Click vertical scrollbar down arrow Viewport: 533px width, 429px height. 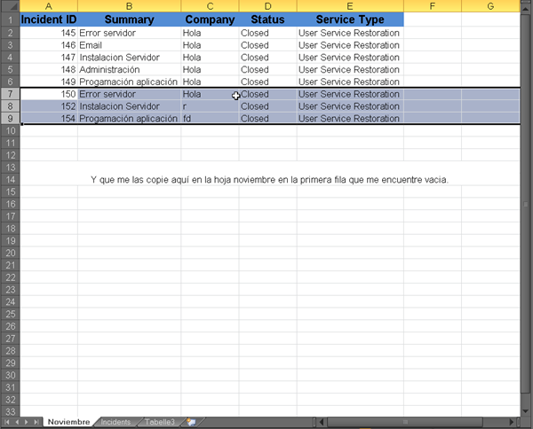tap(526, 411)
